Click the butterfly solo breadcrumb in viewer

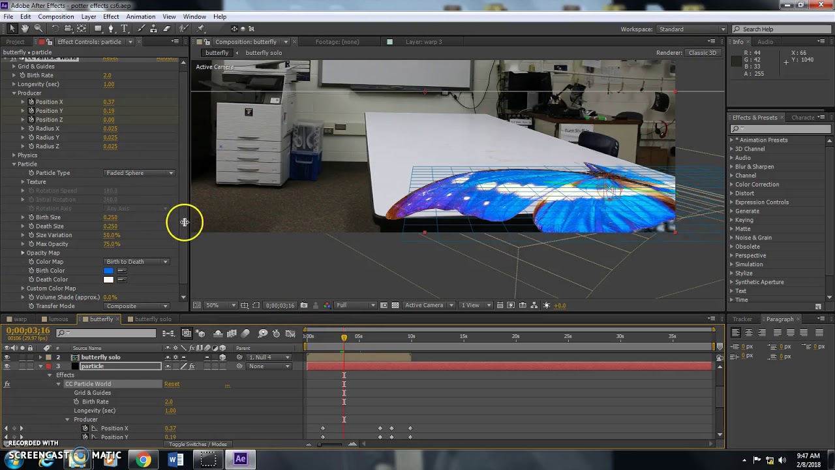coord(264,53)
